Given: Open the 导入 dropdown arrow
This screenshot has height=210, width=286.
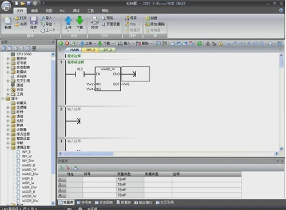Looking at the screenshot, I should coord(54,18).
